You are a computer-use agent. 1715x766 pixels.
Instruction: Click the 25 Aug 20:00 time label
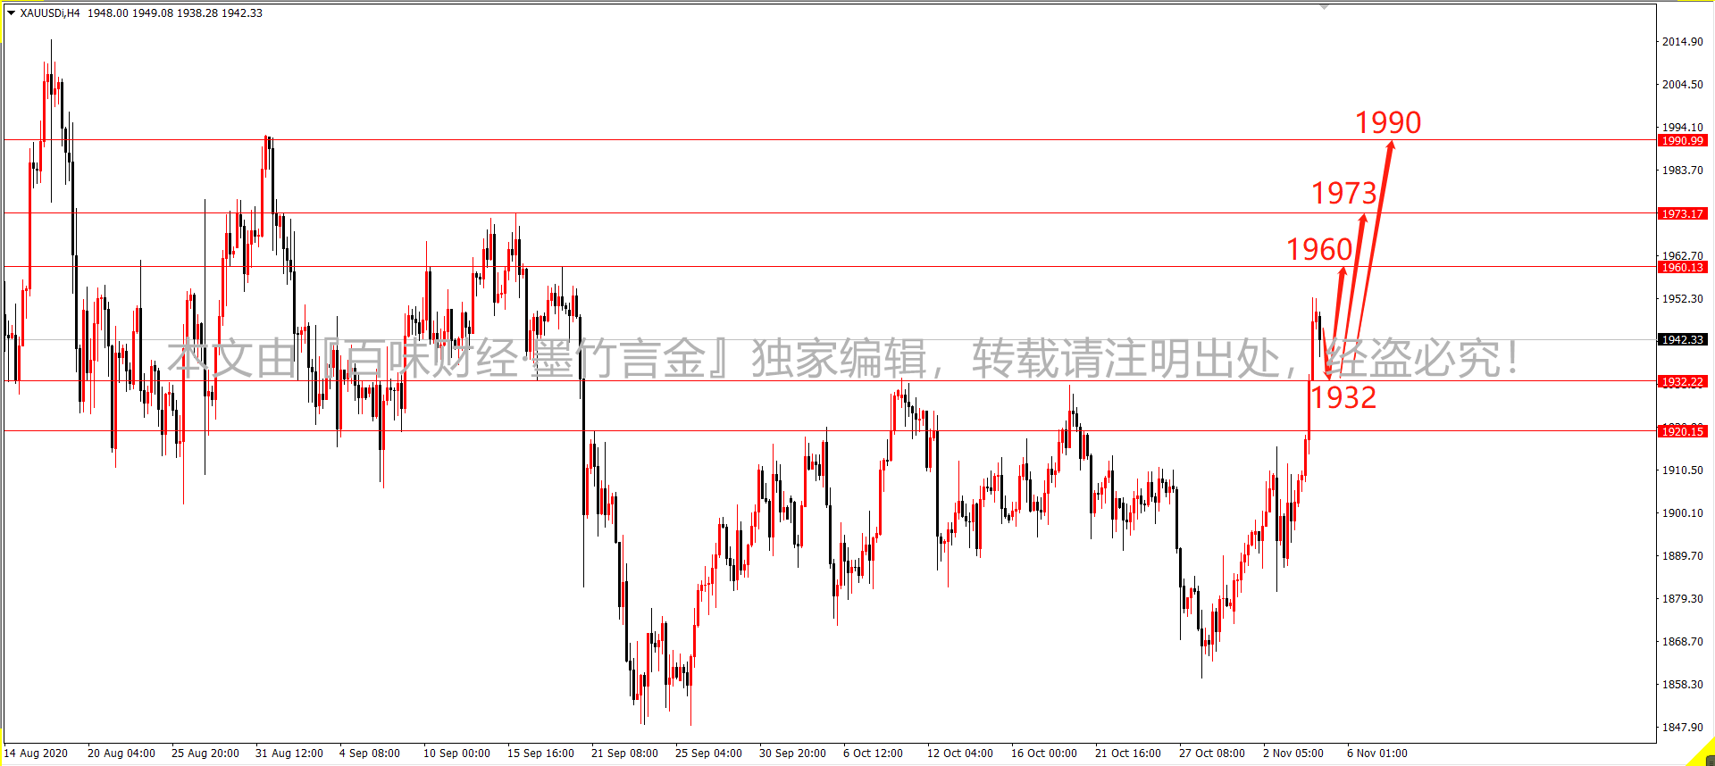click(205, 754)
